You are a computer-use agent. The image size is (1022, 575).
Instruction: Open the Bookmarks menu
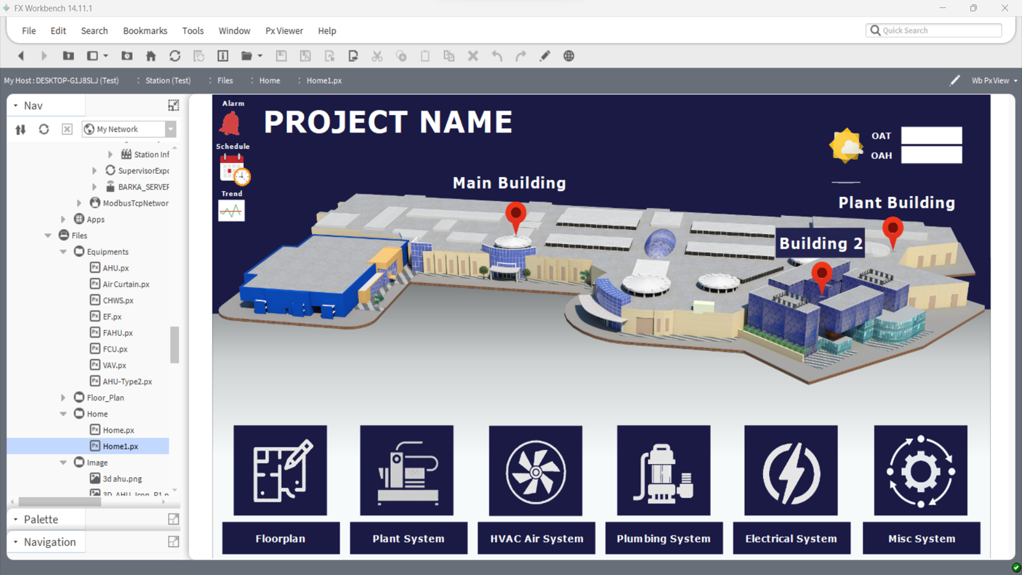[x=145, y=31]
